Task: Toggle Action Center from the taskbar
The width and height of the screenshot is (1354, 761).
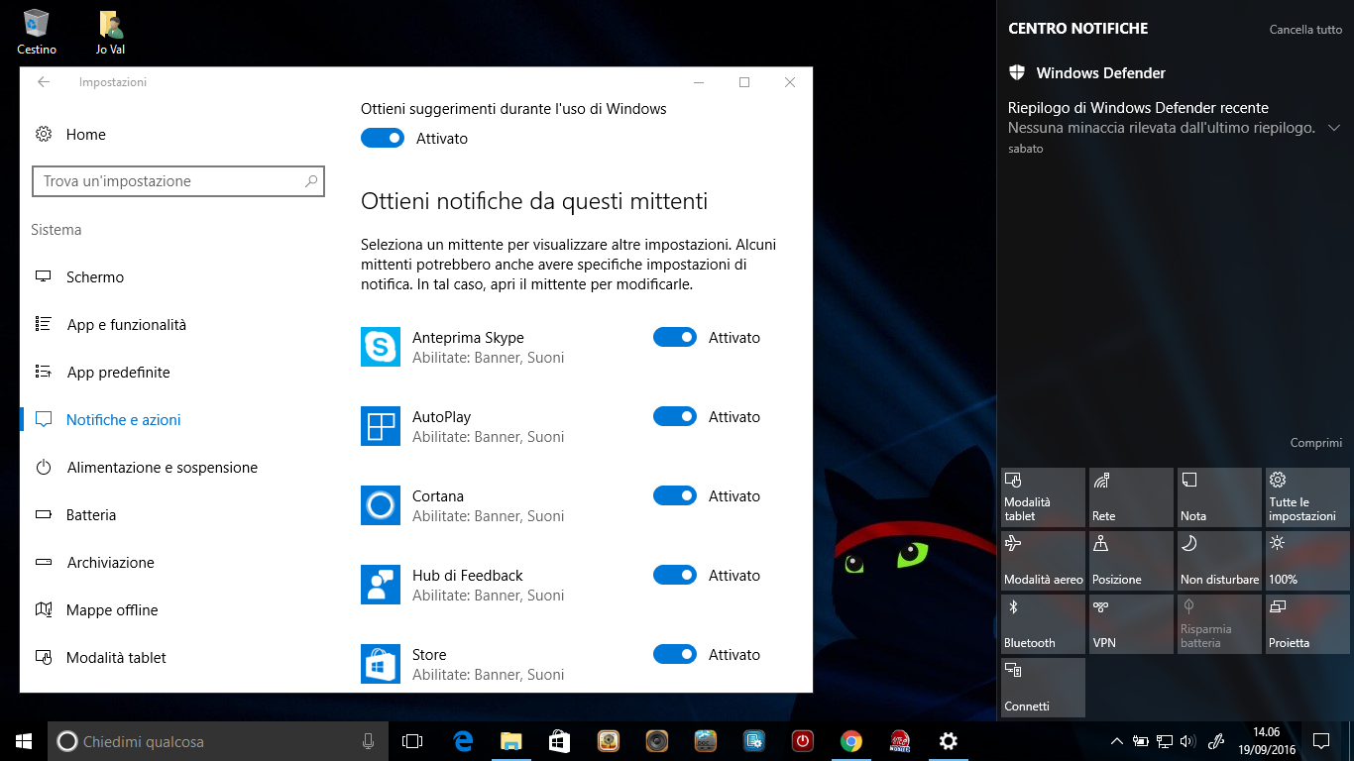Action: (1321, 741)
